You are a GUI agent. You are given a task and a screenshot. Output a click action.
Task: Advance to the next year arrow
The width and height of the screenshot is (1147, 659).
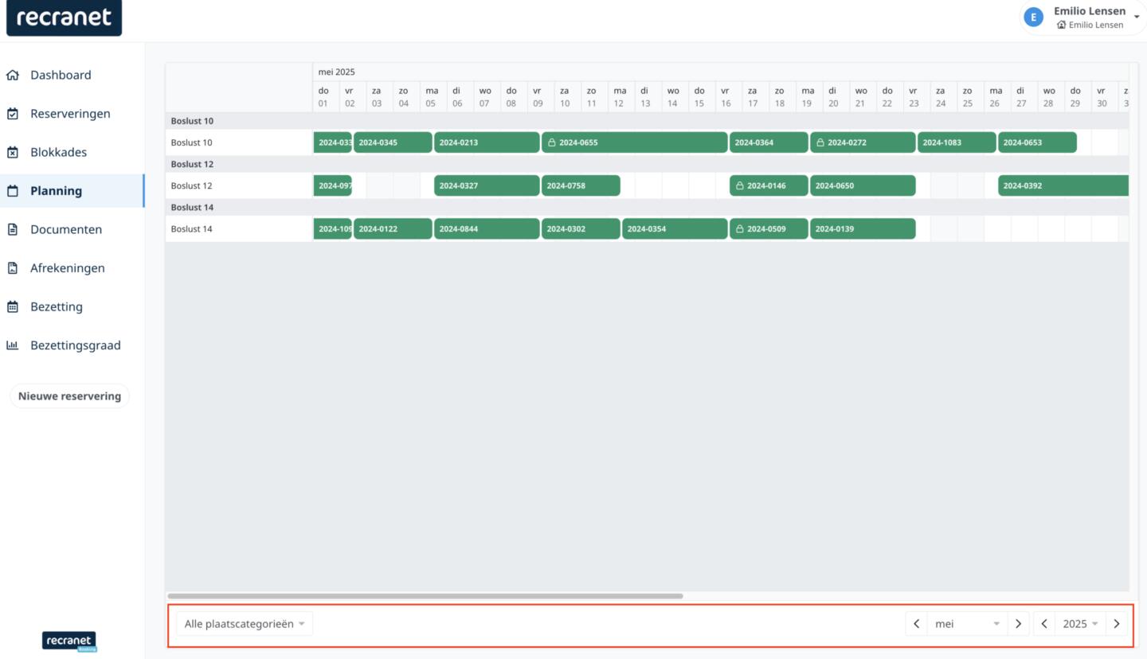point(1117,624)
